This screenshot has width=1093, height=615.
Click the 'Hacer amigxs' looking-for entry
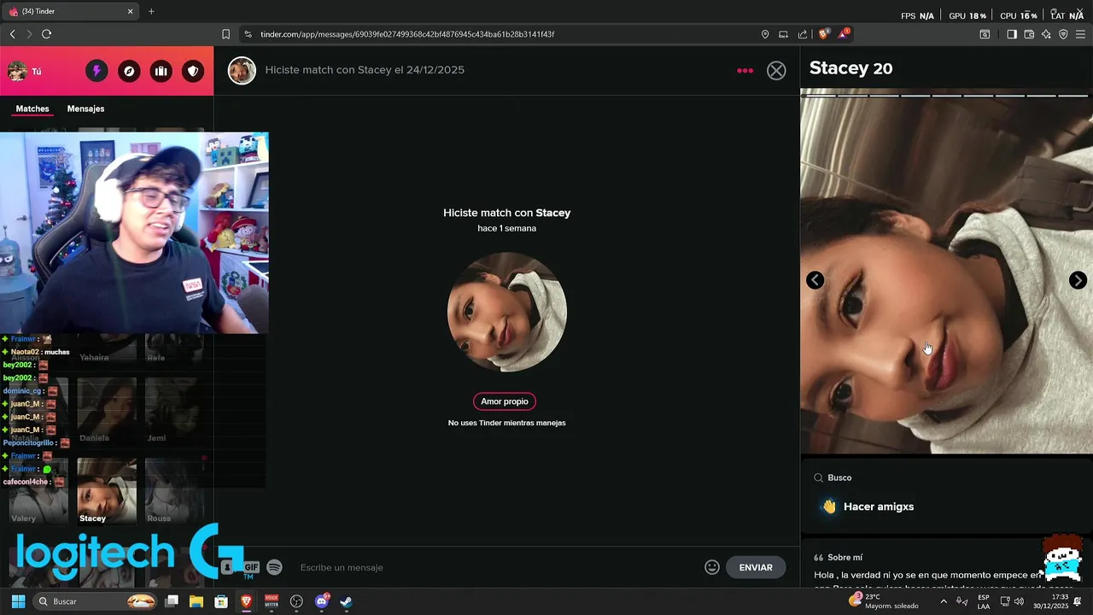pyautogui.click(x=868, y=507)
